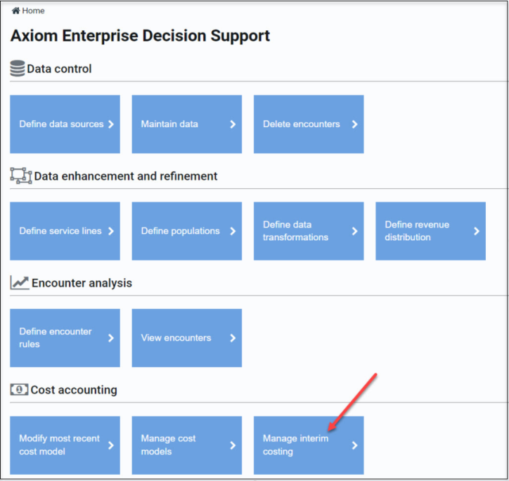The image size is (509, 481).
Task: Open Define service lines tile
Action: [x=60, y=231]
